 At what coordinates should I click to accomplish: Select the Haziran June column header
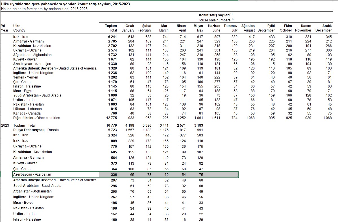(214, 28)
